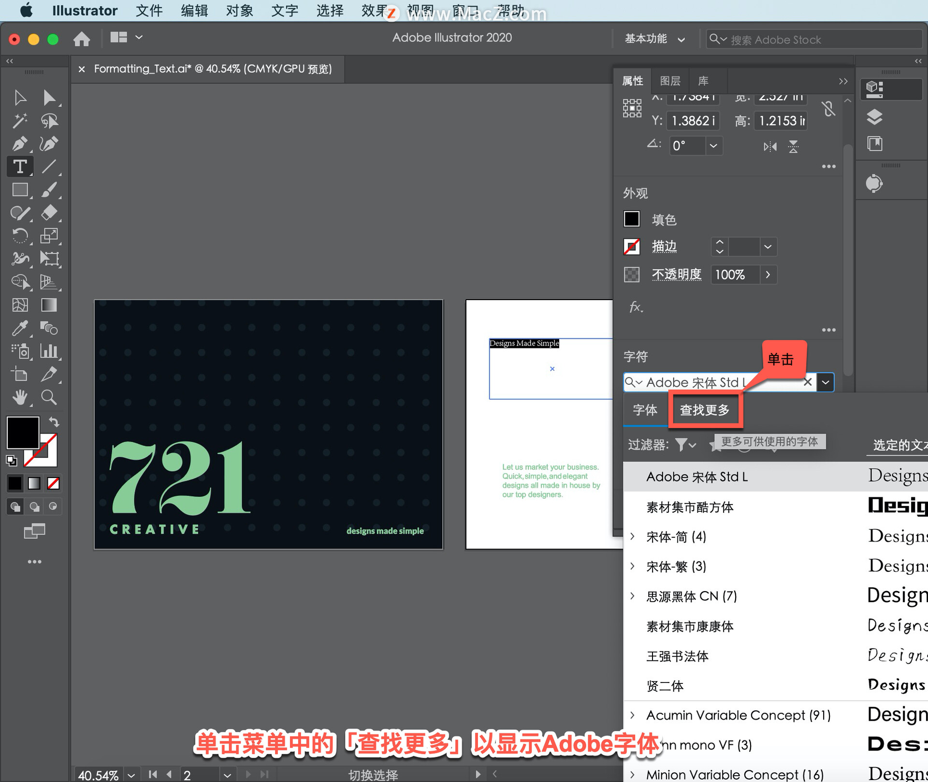Open the Layers panel icon in dock

874,117
